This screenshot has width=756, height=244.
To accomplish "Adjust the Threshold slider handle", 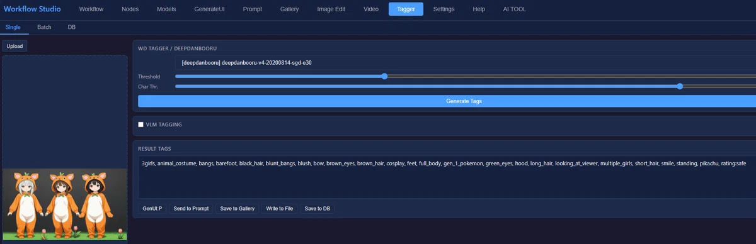I will (x=384, y=76).
